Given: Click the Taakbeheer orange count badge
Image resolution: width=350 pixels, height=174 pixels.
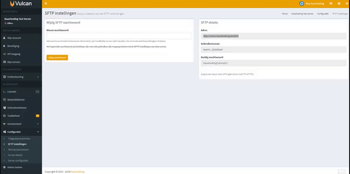Looking at the screenshot, I should 38,116.
